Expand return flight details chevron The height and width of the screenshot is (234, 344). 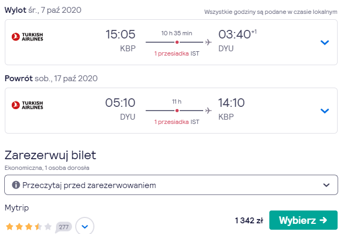324,111
